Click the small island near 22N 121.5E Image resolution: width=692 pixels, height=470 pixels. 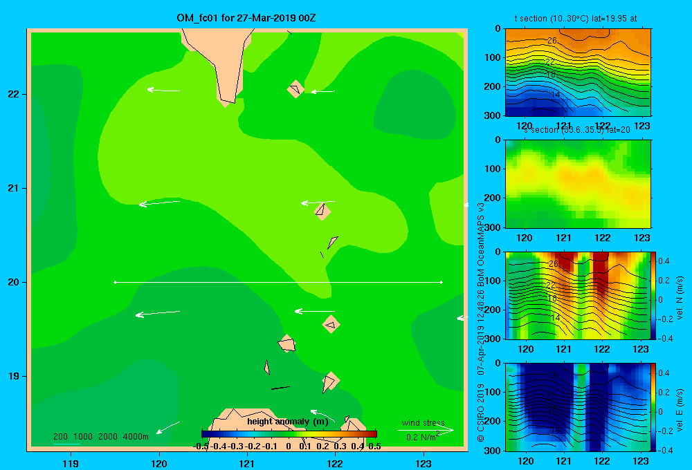pos(295,89)
